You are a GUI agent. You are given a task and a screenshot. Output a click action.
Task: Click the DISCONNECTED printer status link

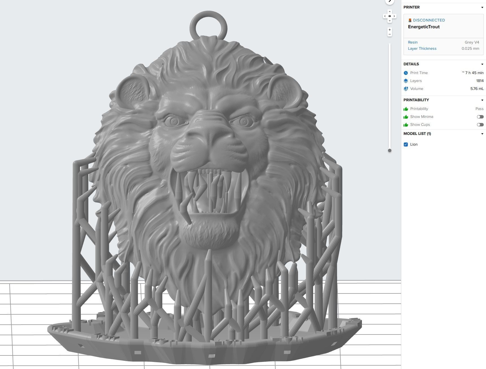pos(429,20)
